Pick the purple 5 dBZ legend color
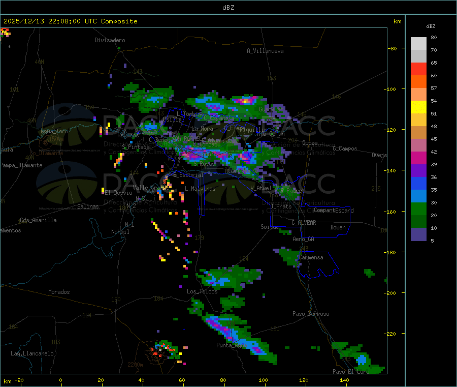 tap(418, 234)
